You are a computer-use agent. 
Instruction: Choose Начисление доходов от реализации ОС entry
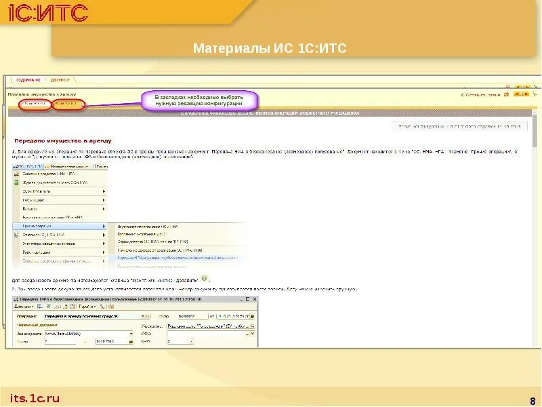click(160, 250)
